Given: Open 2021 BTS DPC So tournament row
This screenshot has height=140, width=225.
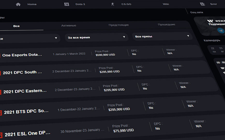Looking at the screenshot, I should [112, 108].
